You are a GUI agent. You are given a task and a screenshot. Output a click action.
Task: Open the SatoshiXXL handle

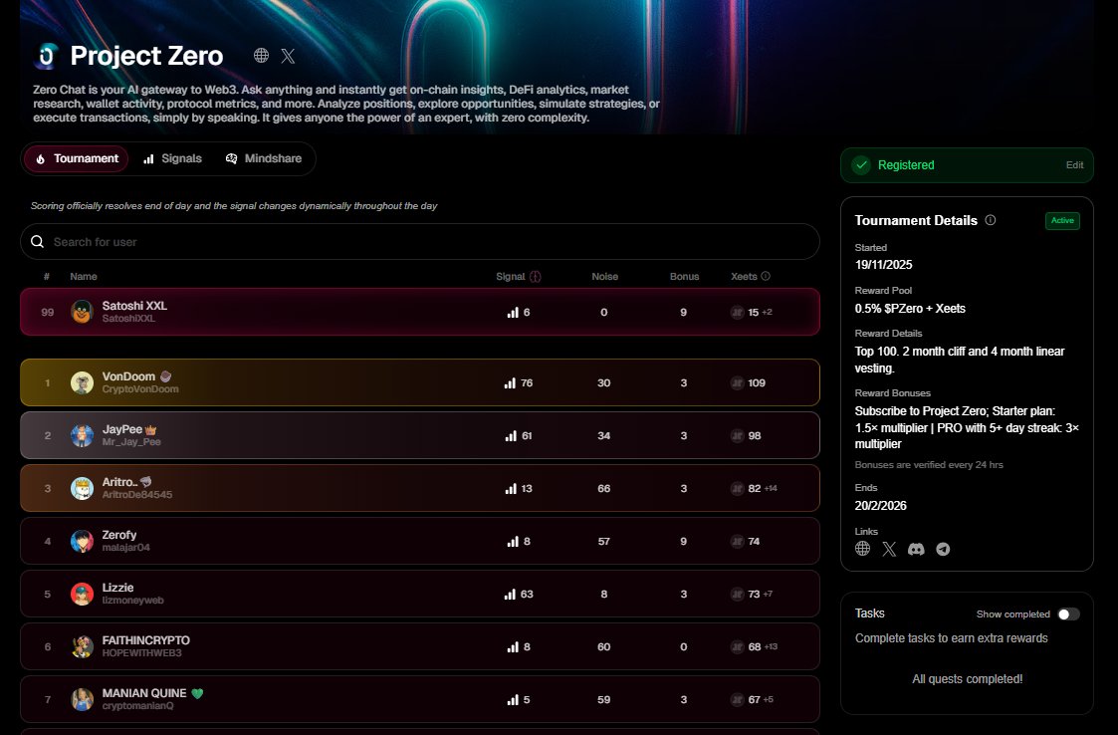point(128,319)
